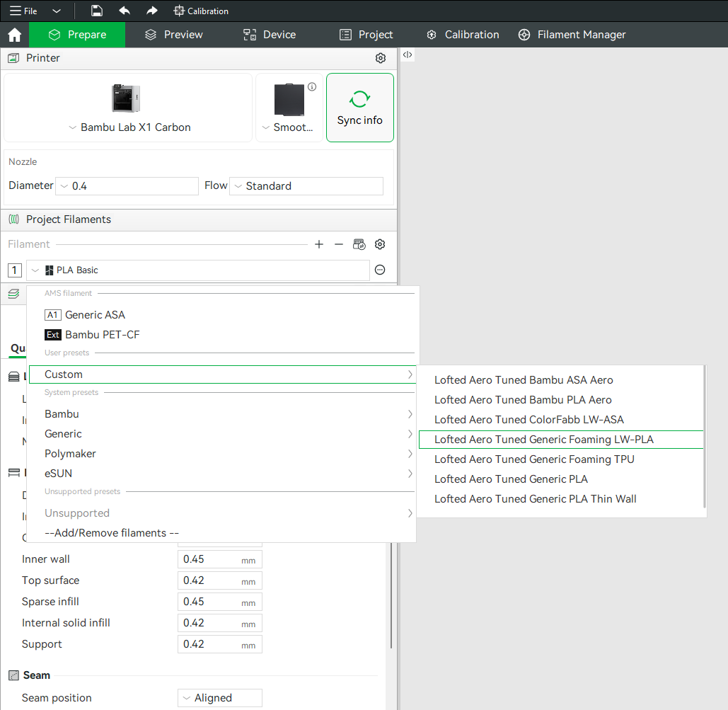Expand the Generic presets submenu
The width and height of the screenshot is (728, 710).
pyautogui.click(x=222, y=434)
